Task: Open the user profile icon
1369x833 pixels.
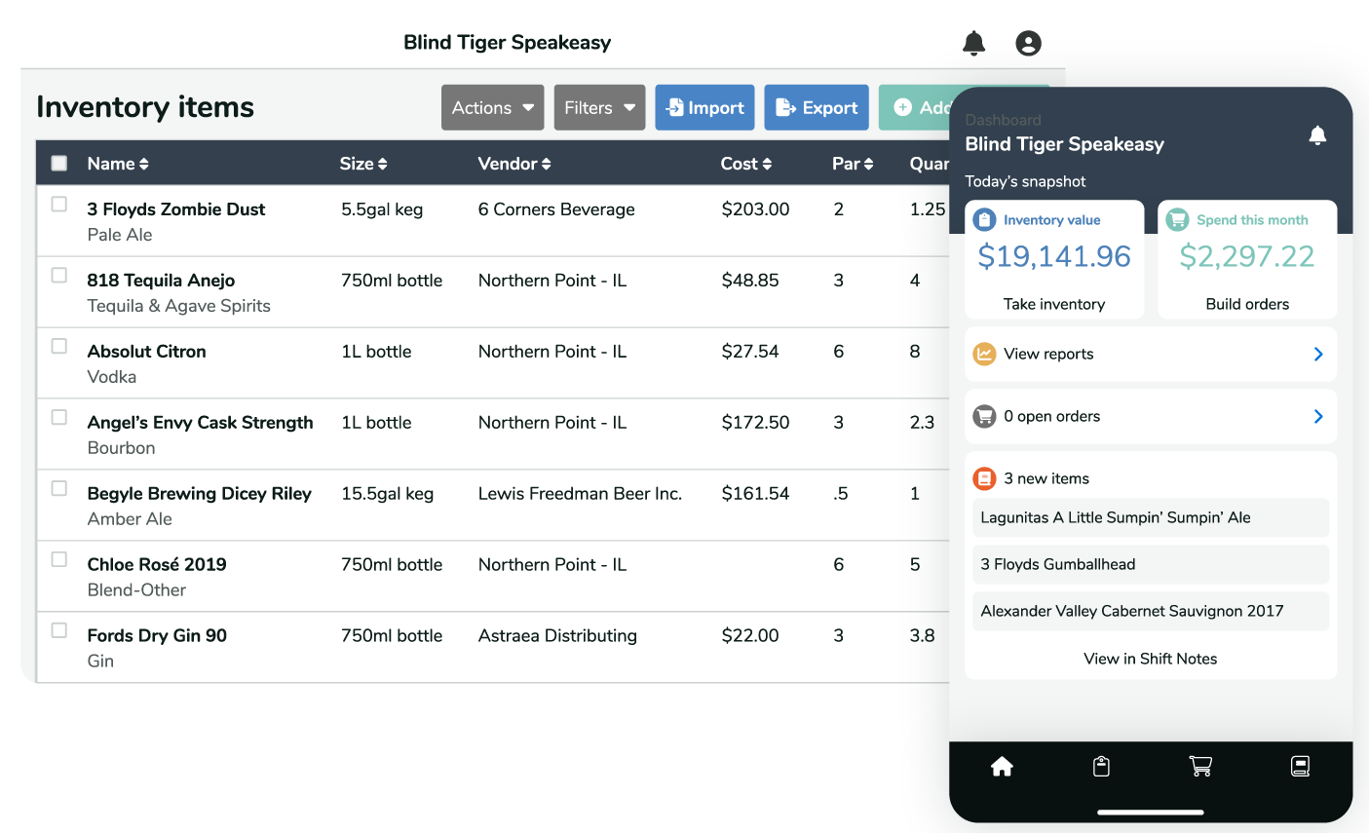Action: point(1028,43)
